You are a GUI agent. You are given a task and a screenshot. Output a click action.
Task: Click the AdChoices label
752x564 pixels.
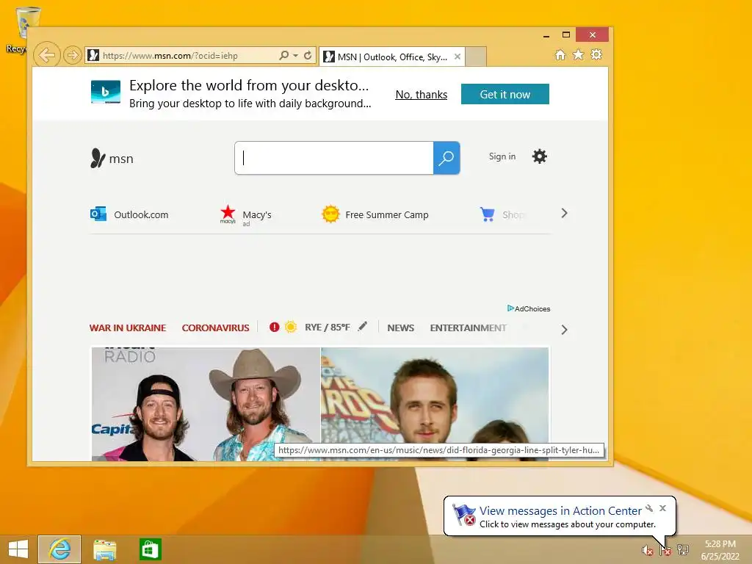tap(529, 308)
